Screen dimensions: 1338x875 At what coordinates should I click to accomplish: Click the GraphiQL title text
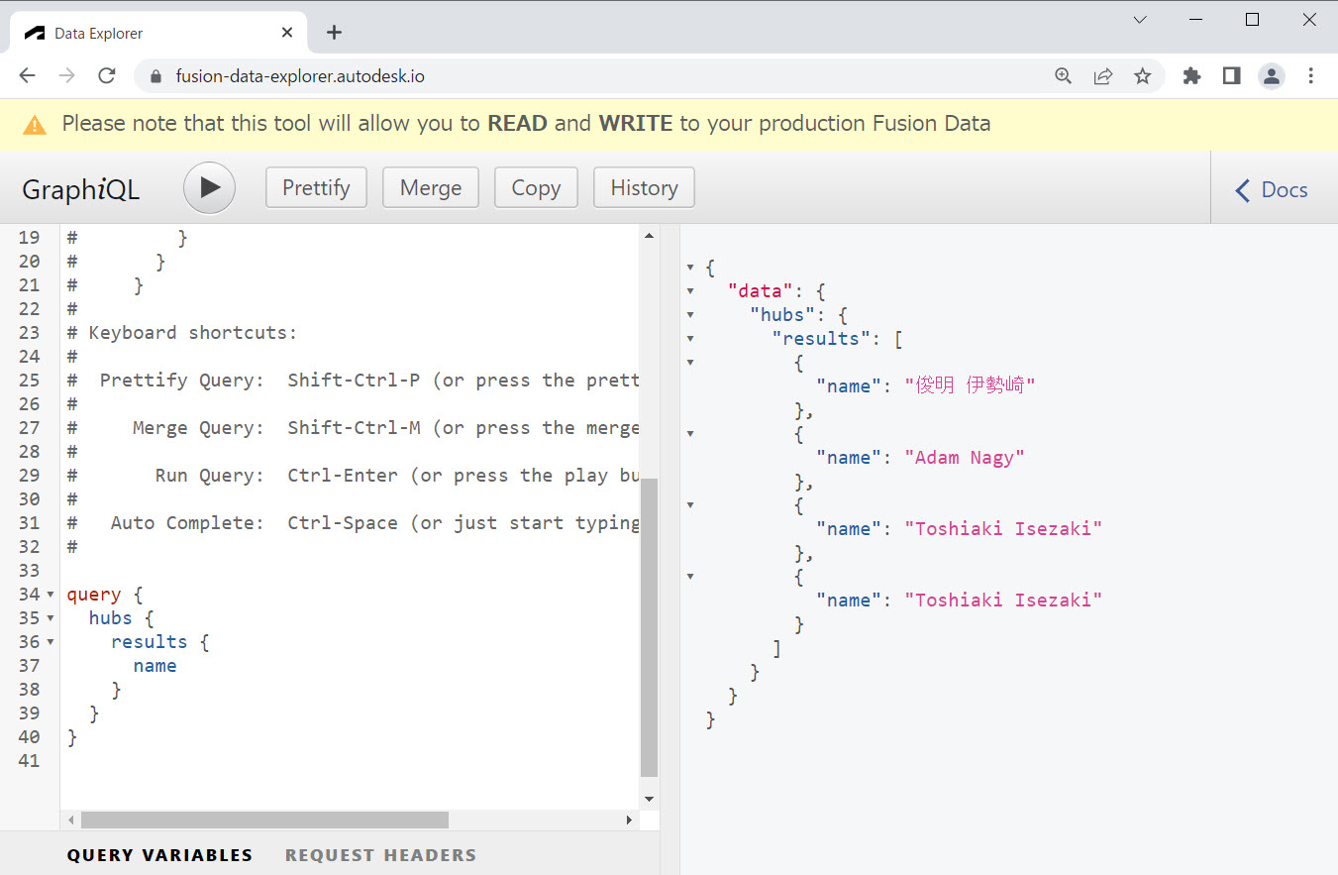click(x=81, y=189)
